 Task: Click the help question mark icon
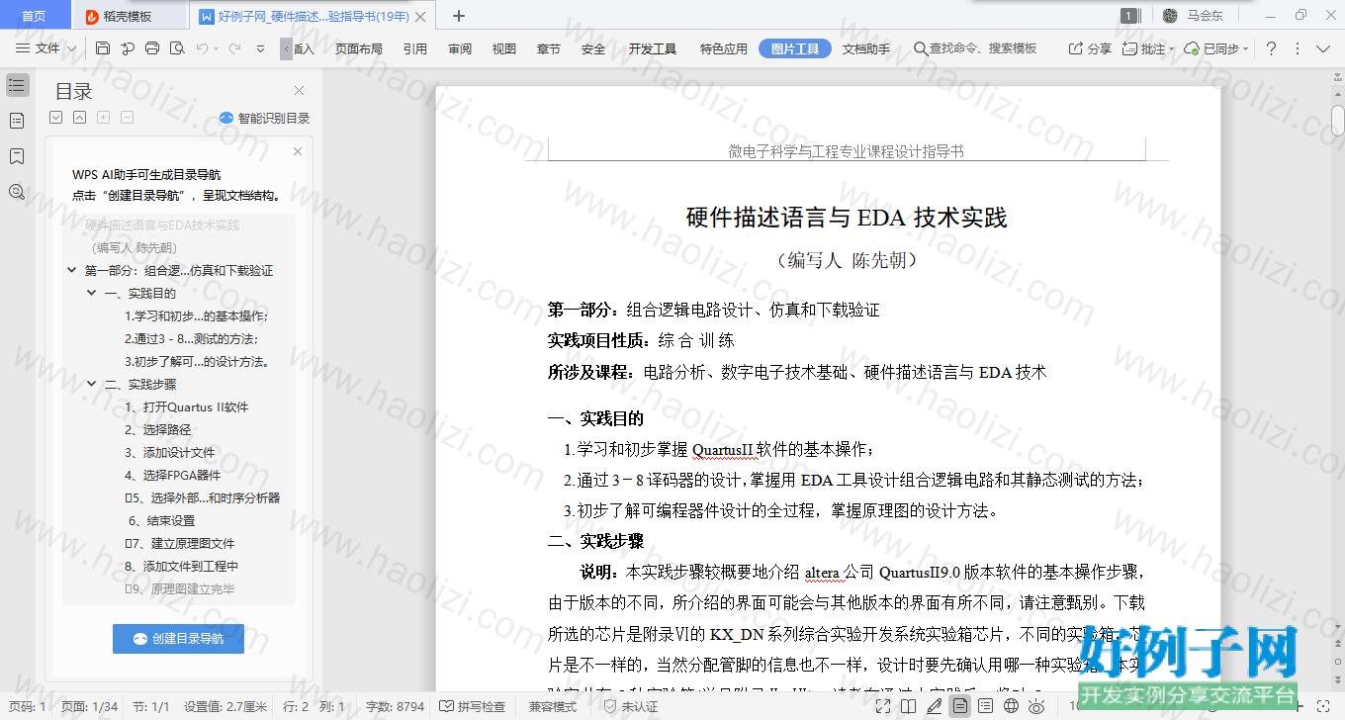(x=1272, y=48)
